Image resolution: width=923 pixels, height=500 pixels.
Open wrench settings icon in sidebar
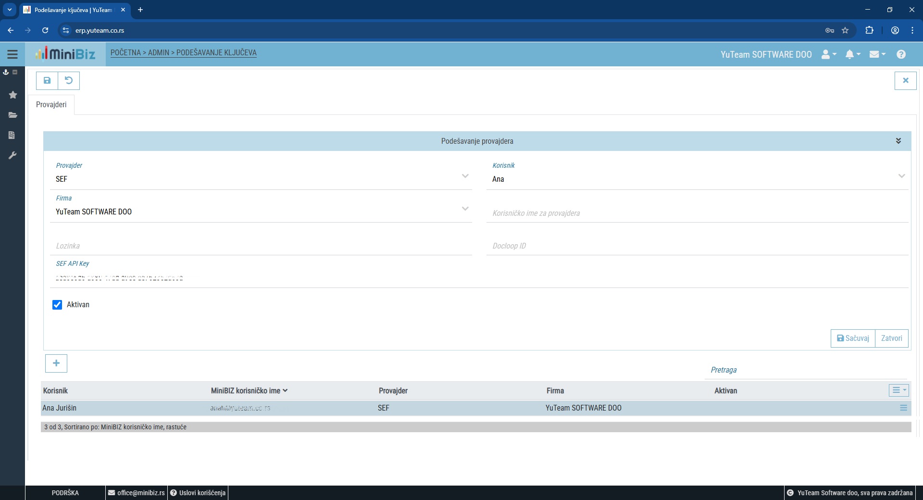coord(12,155)
